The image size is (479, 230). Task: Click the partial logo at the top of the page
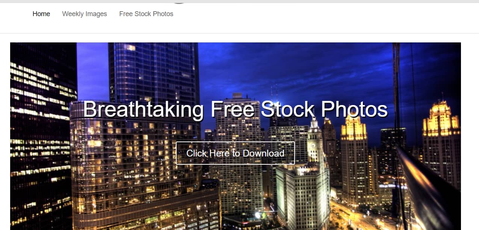pyautogui.click(x=179, y=2)
